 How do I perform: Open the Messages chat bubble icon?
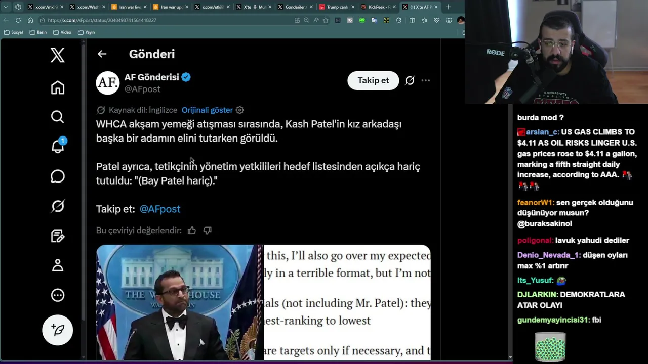pos(58,176)
